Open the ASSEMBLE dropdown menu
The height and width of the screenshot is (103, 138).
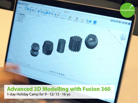pos(56,17)
